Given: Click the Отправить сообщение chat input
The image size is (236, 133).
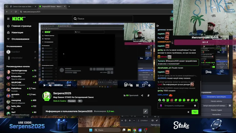Looking at the screenshot, I should [178, 106].
